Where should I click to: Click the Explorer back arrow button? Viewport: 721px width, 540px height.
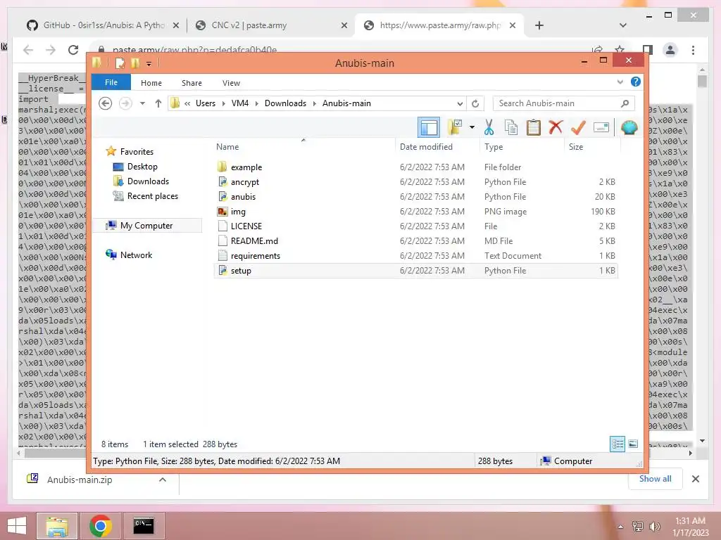point(106,103)
